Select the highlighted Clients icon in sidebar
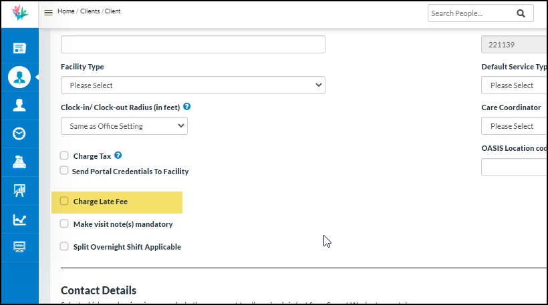The width and height of the screenshot is (548, 305). (x=19, y=77)
